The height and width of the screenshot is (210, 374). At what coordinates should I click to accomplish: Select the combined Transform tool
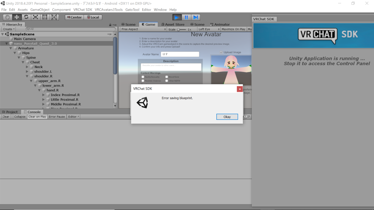(x=54, y=17)
